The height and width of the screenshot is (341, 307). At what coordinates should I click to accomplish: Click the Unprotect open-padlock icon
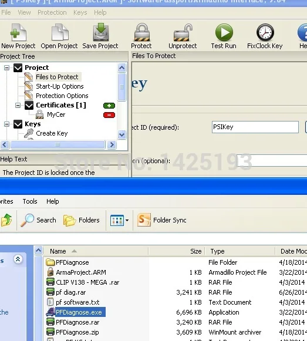(x=183, y=32)
